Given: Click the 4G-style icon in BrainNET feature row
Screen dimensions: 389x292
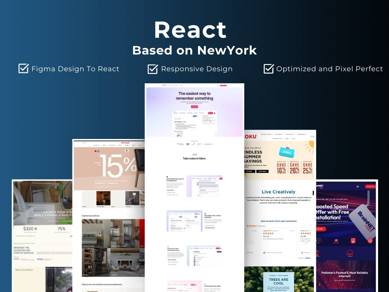Looking at the screenshot, I should 336,241.
